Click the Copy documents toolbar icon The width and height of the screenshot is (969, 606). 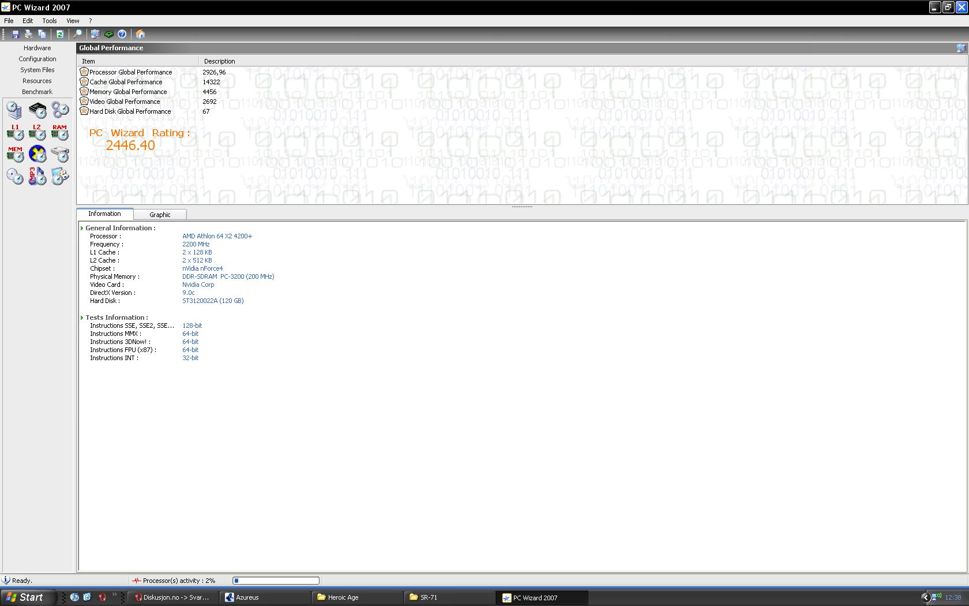(x=42, y=34)
